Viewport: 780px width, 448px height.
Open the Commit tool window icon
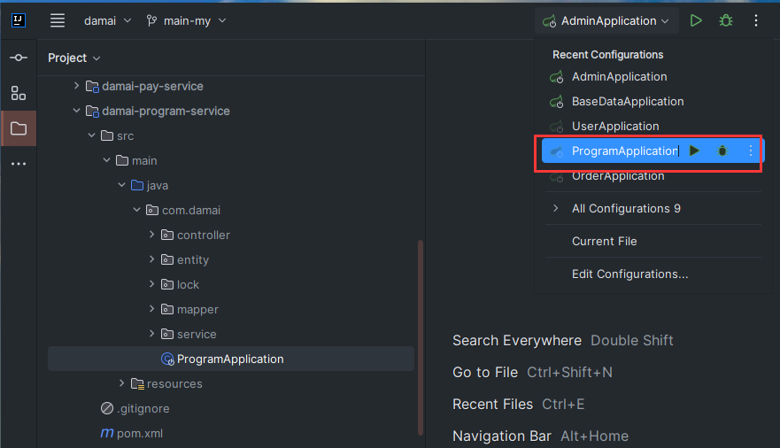click(19, 58)
